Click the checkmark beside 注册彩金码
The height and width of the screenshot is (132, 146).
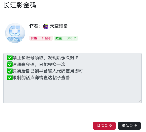coord(10,64)
